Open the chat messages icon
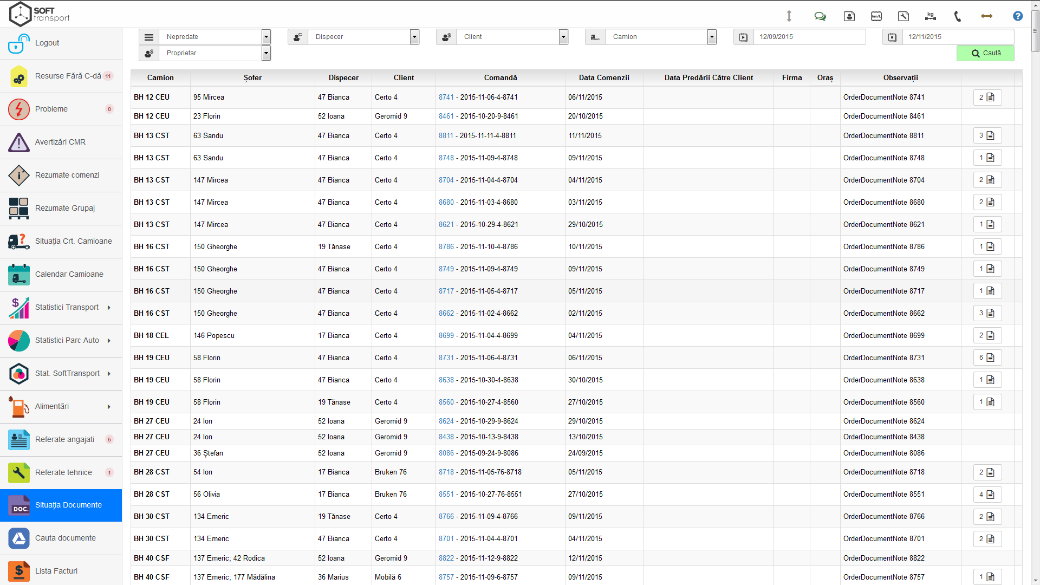Image resolution: width=1040 pixels, height=585 pixels. coord(820,16)
